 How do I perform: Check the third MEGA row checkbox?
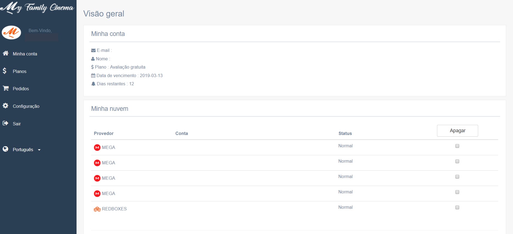pos(457,177)
